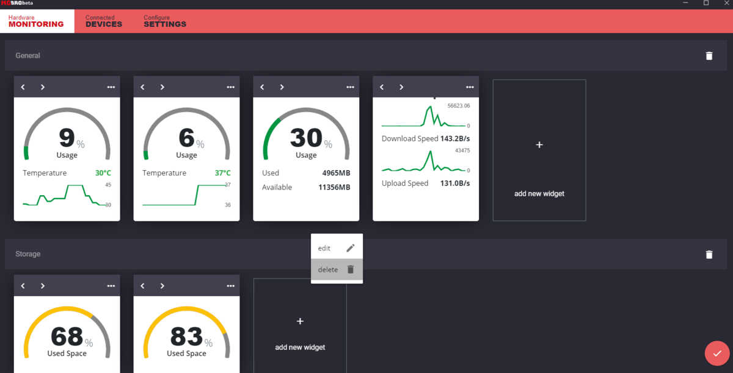Open the Configure Settings tab
This screenshot has height=373, width=733.
[x=165, y=21]
